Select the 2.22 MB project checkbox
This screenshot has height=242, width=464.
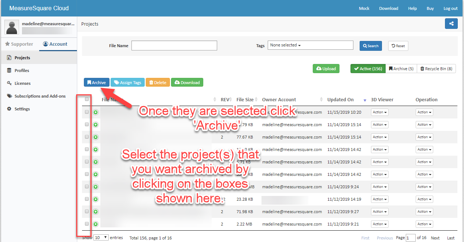click(x=87, y=224)
